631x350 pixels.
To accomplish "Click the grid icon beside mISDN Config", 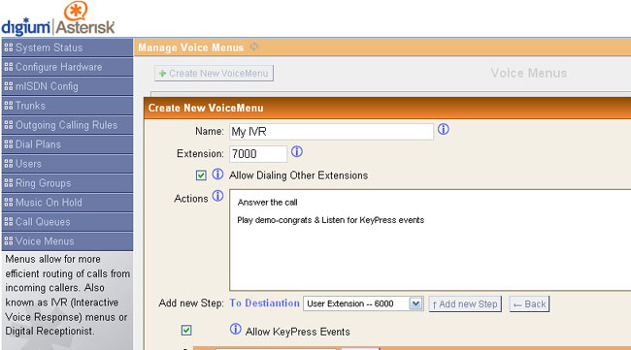I will (9, 86).
